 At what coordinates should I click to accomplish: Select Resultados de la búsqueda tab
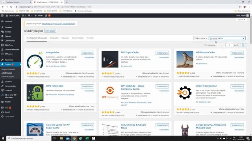pyautogui.click(x=37, y=38)
